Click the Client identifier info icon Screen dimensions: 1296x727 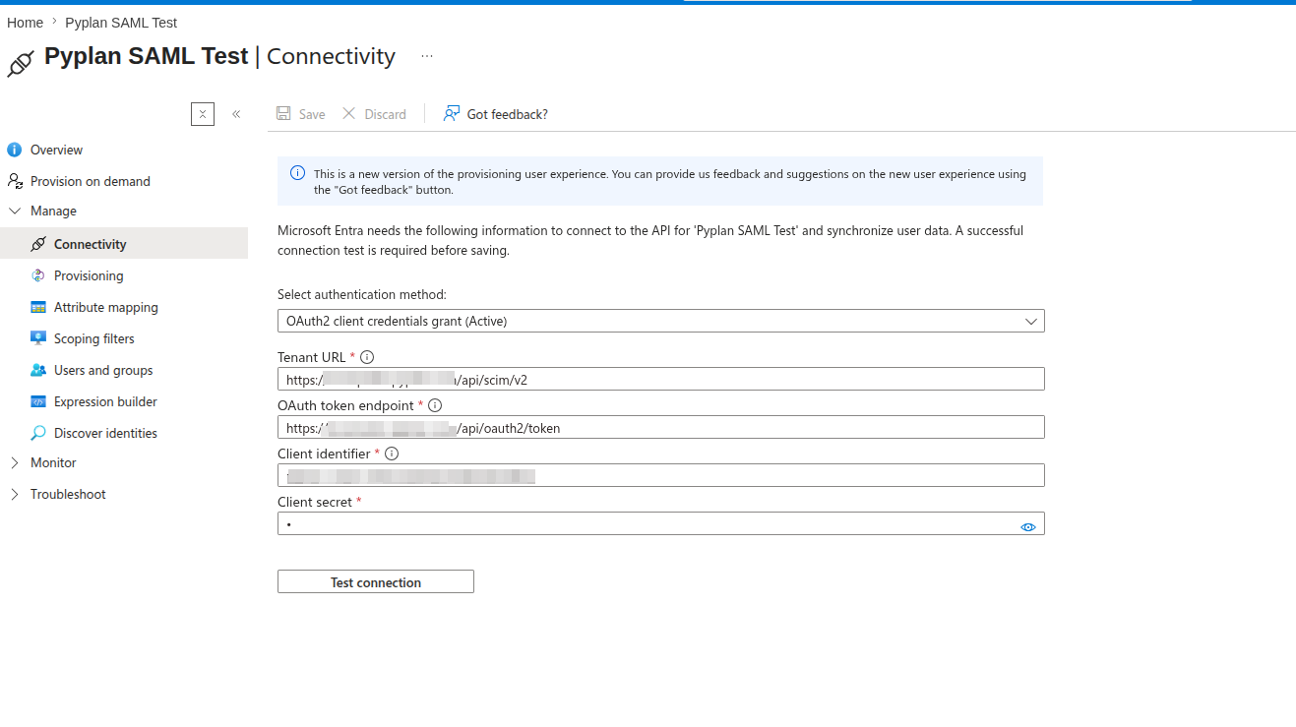coord(392,454)
